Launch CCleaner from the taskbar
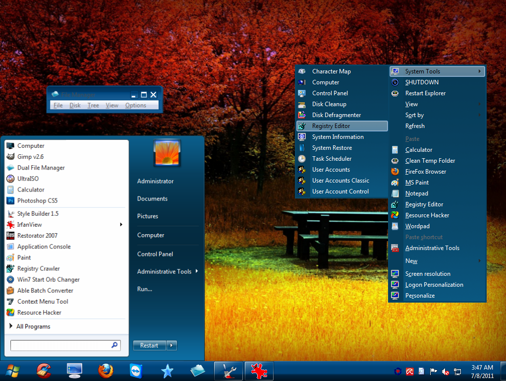The height and width of the screenshot is (381, 506). [44, 371]
